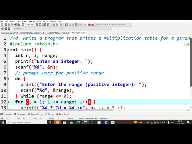Click the Replace toolbar icon

click(40, 25)
